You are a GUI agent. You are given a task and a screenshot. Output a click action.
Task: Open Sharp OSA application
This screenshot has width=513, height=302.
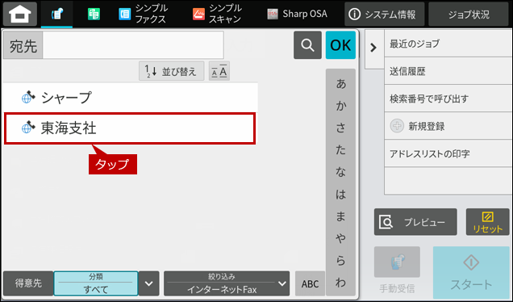[297, 14]
